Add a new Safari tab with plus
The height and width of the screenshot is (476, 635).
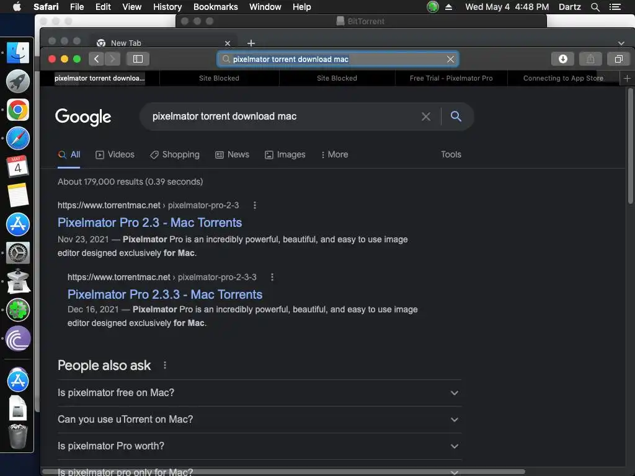pos(627,78)
